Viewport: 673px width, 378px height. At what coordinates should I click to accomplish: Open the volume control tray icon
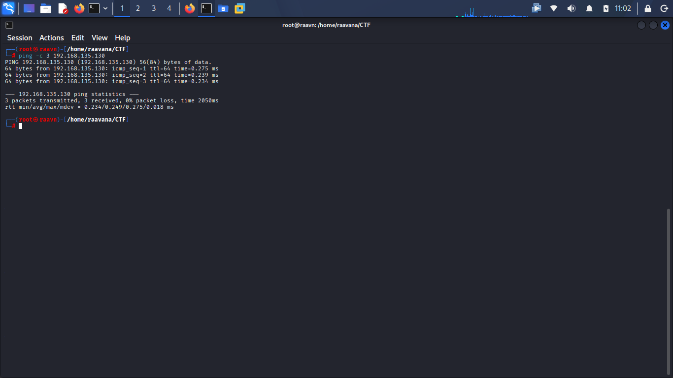pyautogui.click(x=572, y=8)
